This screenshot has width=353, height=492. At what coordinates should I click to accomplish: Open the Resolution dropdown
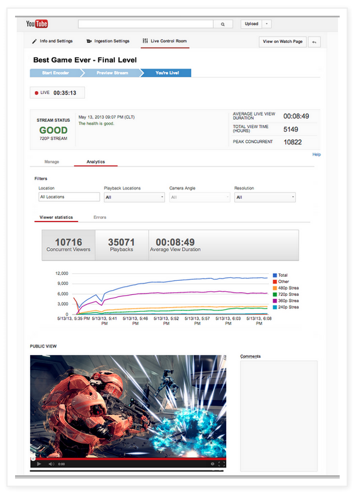pos(265,197)
